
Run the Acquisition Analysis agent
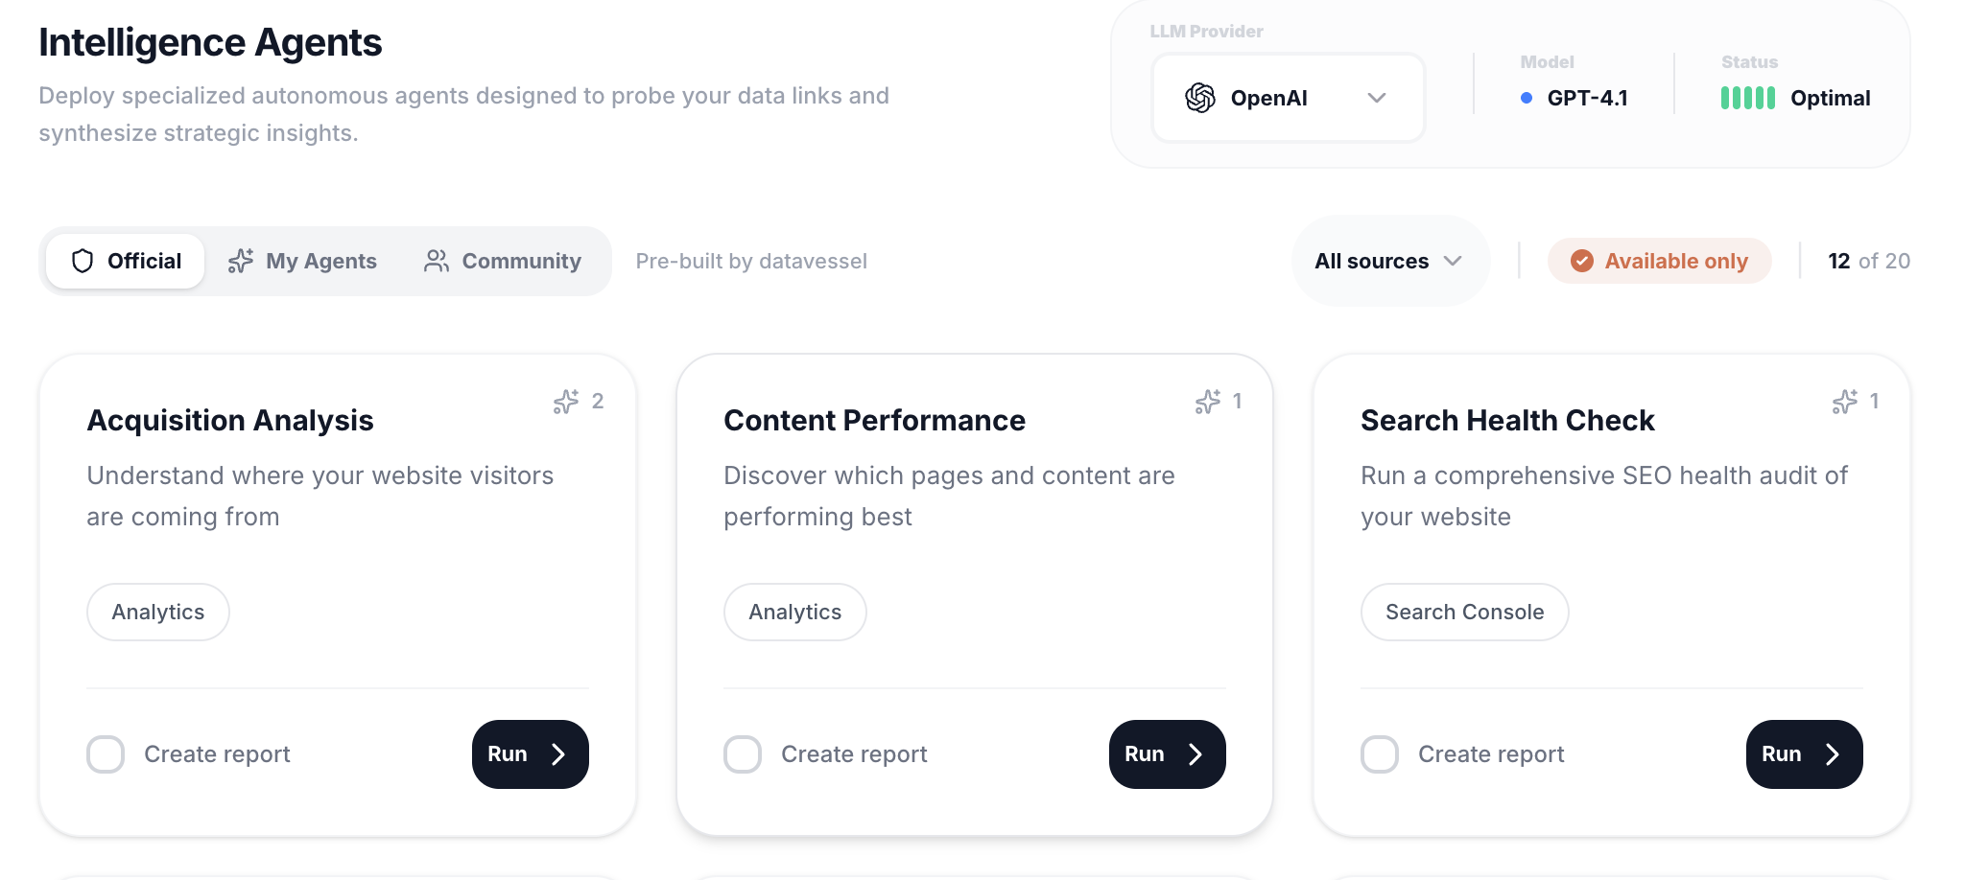(x=530, y=754)
